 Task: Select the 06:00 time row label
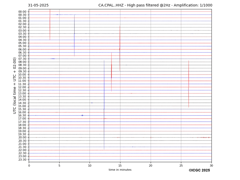pos(22,49)
